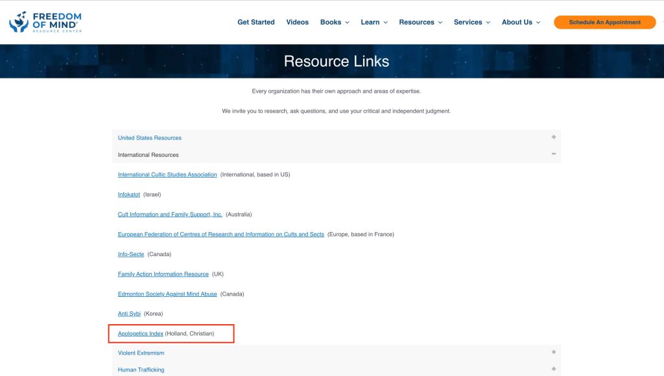Click the text '(Europe, based in France)'

pos(361,234)
